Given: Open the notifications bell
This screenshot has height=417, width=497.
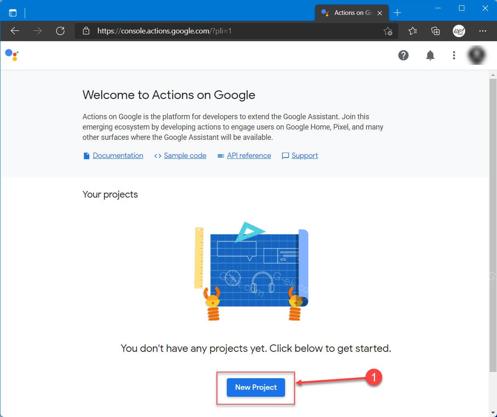Looking at the screenshot, I should [x=430, y=55].
